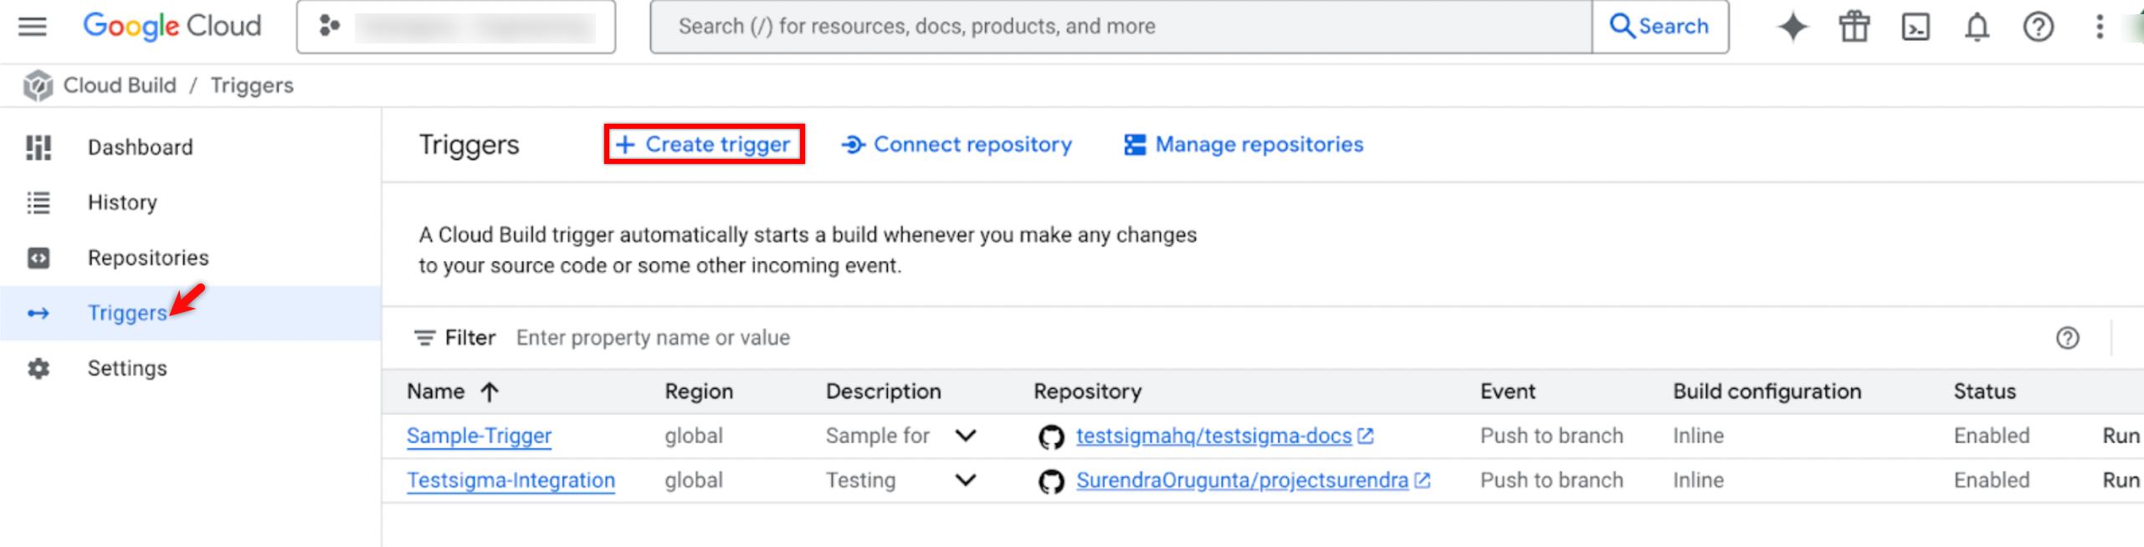Screen dimensions: 2144x547
Task: Go to Dashboard in sidebar
Action: [x=140, y=147]
